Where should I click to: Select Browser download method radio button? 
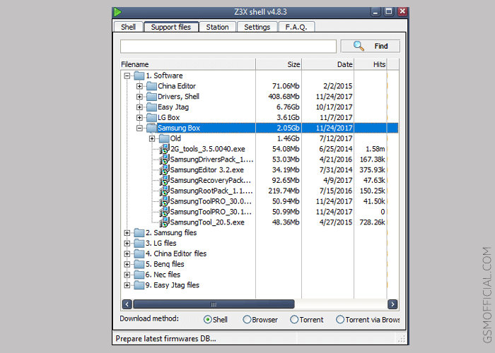247,320
